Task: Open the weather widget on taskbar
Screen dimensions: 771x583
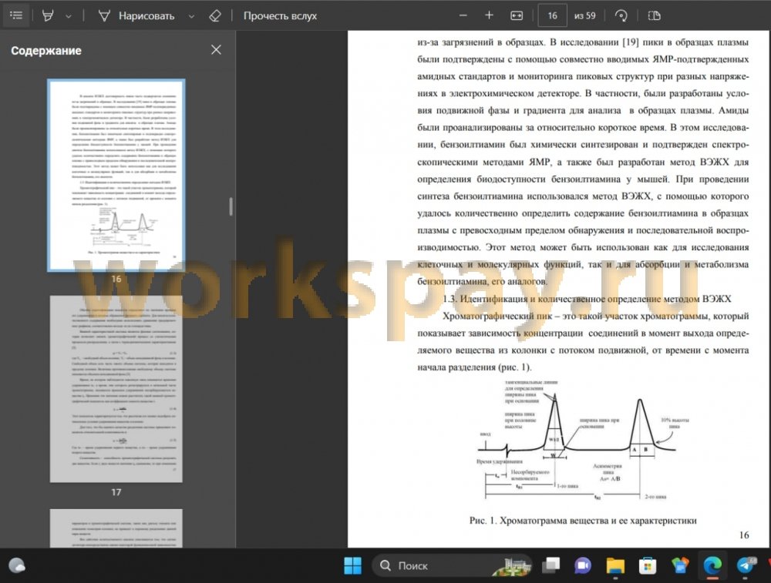Action: point(17,566)
